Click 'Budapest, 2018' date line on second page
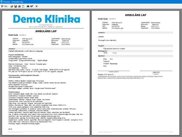The image size is (182, 137). 106,74
